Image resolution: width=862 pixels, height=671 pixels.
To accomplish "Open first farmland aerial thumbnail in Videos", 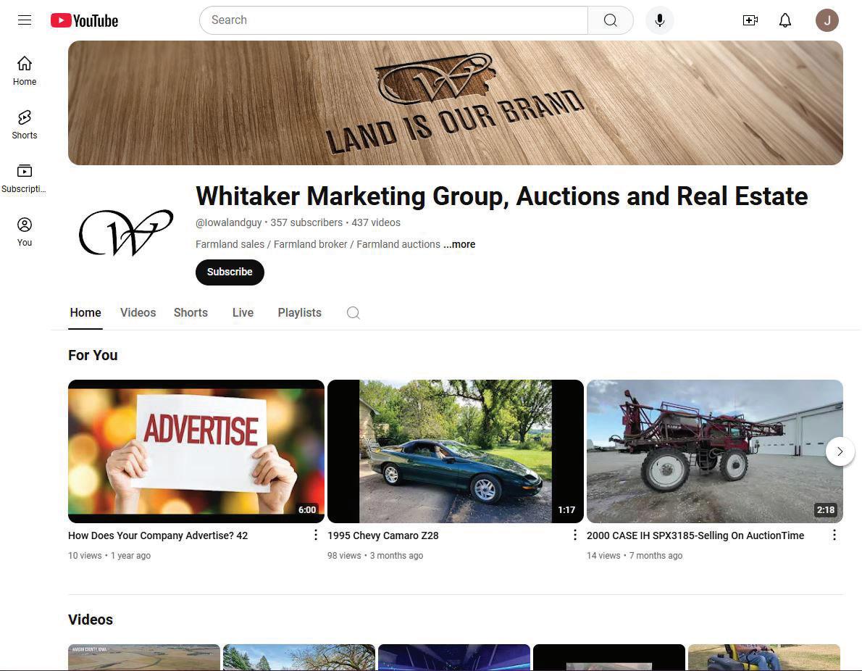I will point(144,657).
